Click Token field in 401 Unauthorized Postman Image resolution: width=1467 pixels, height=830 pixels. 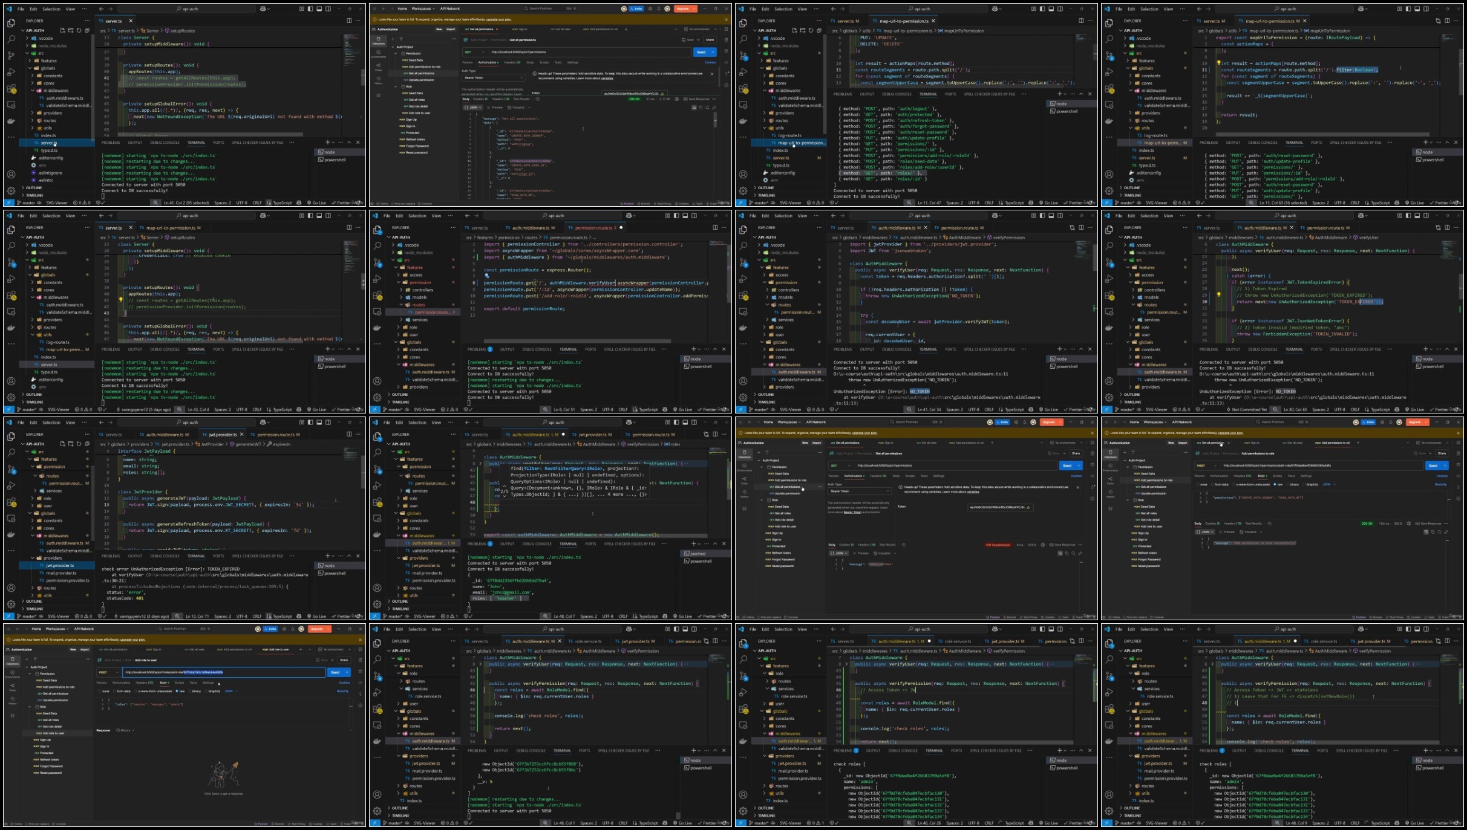(x=1000, y=507)
